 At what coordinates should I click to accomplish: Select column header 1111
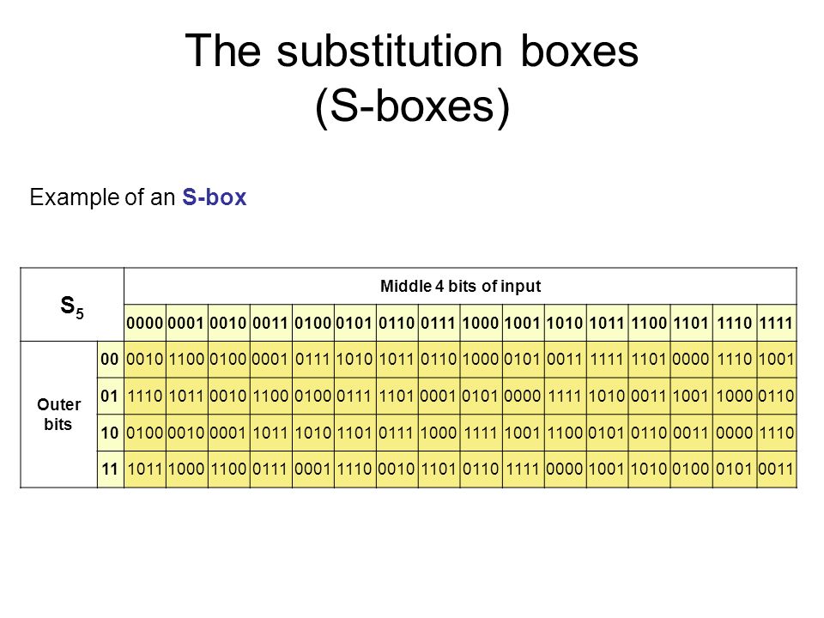point(777,323)
